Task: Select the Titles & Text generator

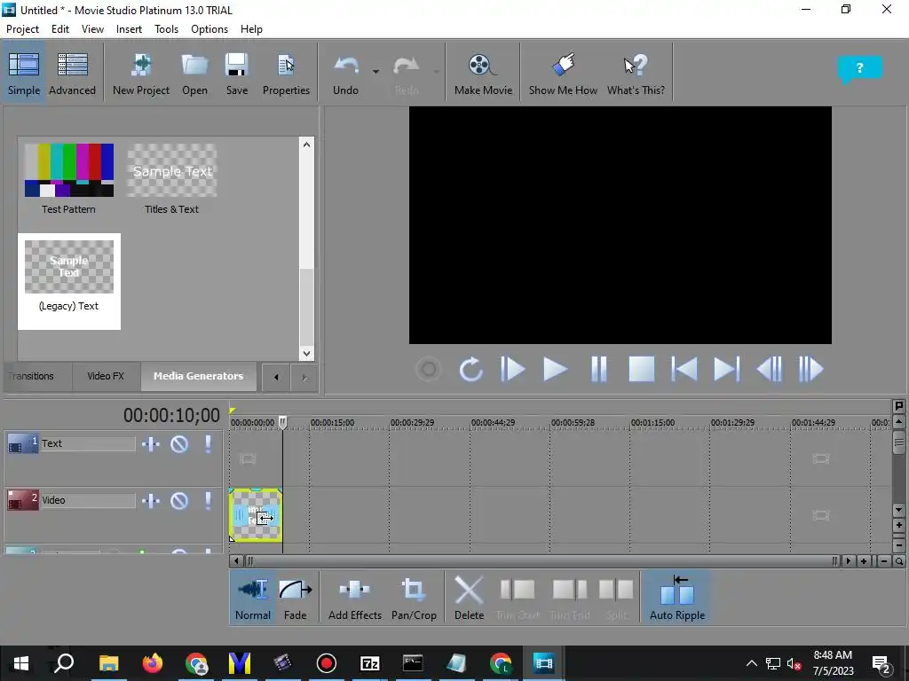Action: (x=171, y=178)
